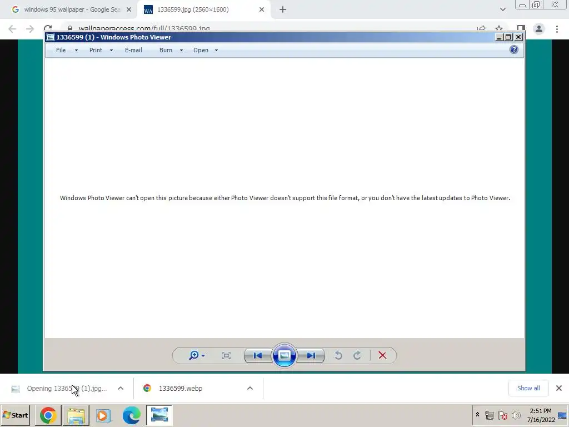Choose the Open menu in Photo Viewer
Image resolution: width=569 pixels, height=427 pixels.
tap(201, 50)
